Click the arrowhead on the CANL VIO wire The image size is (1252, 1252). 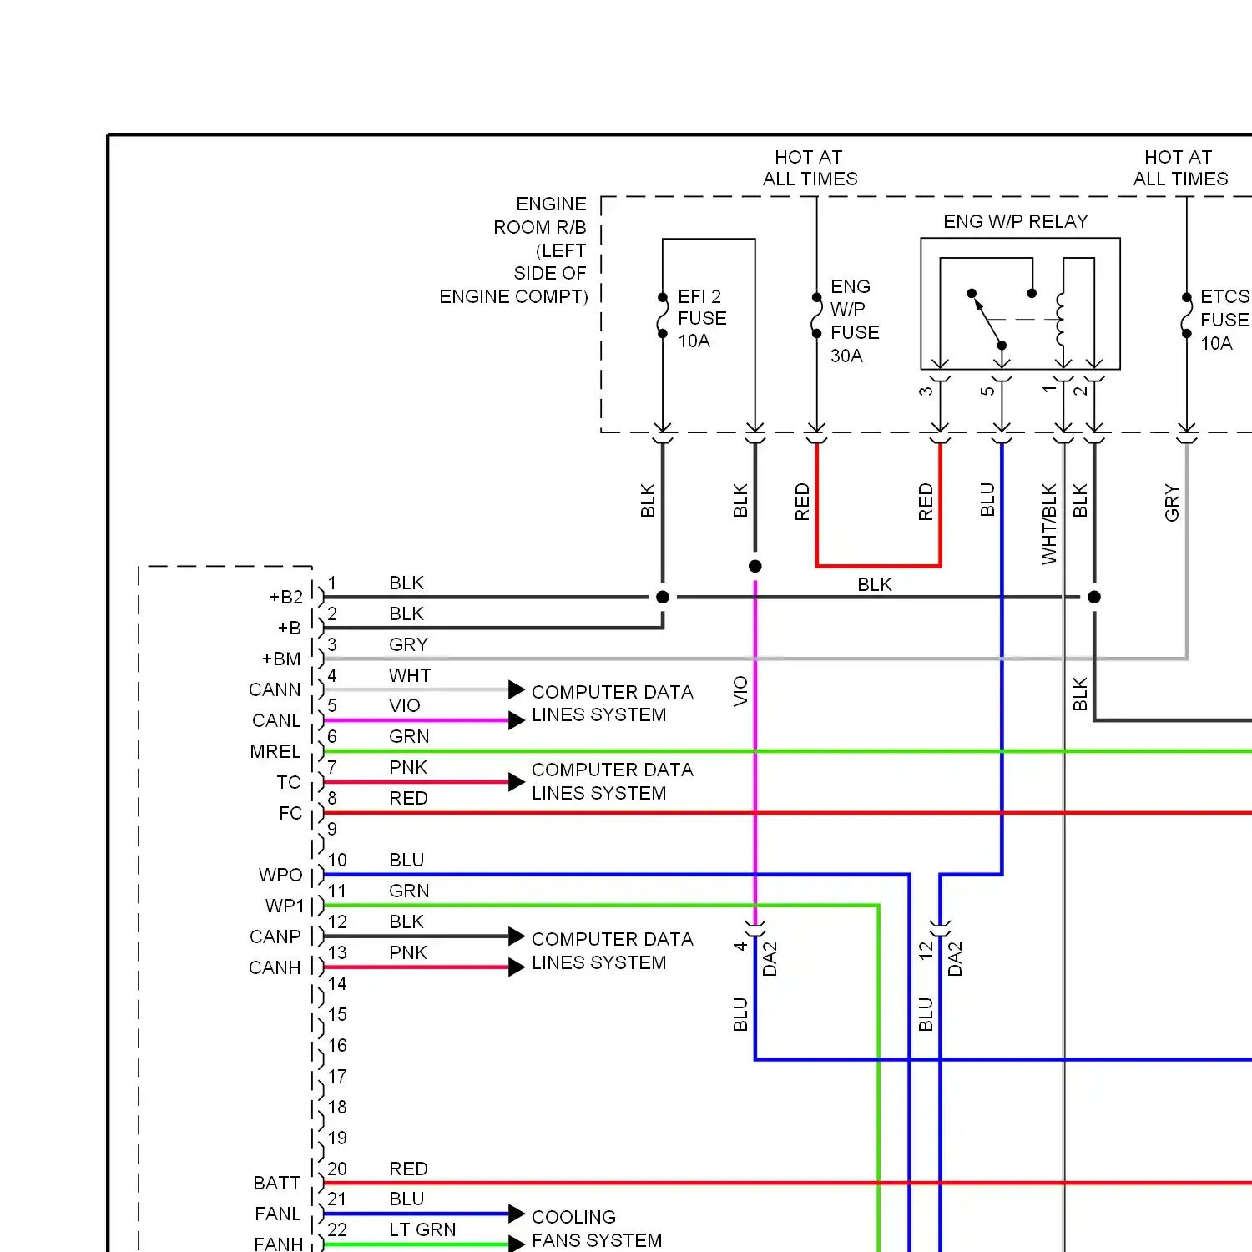pyautogui.click(x=517, y=720)
